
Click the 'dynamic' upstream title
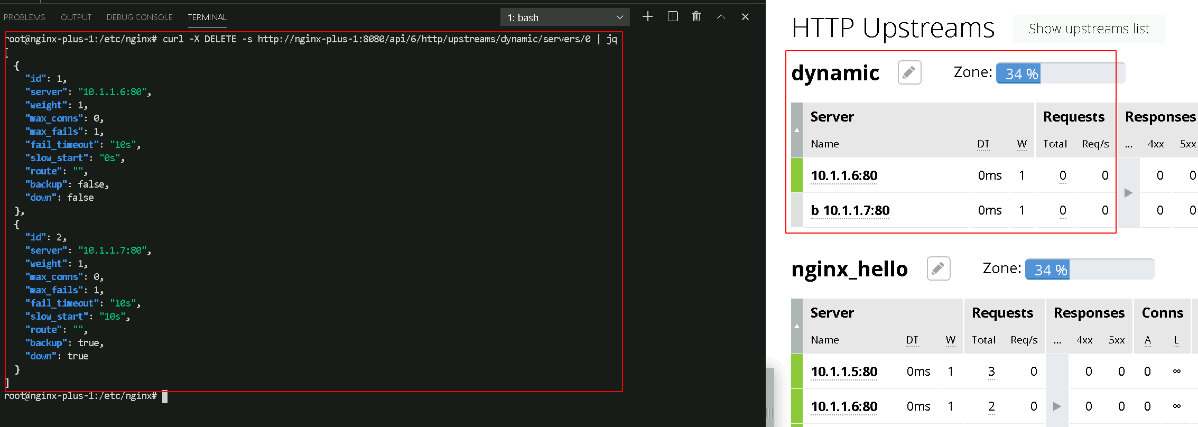835,73
